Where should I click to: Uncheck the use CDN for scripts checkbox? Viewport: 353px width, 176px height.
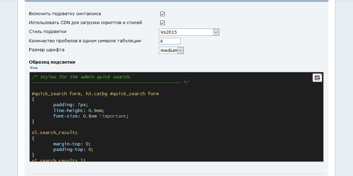tap(163, 23)
